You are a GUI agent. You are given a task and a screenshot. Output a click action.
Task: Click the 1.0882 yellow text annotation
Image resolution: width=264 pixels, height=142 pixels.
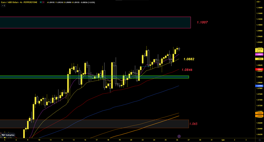coord(189,59)
